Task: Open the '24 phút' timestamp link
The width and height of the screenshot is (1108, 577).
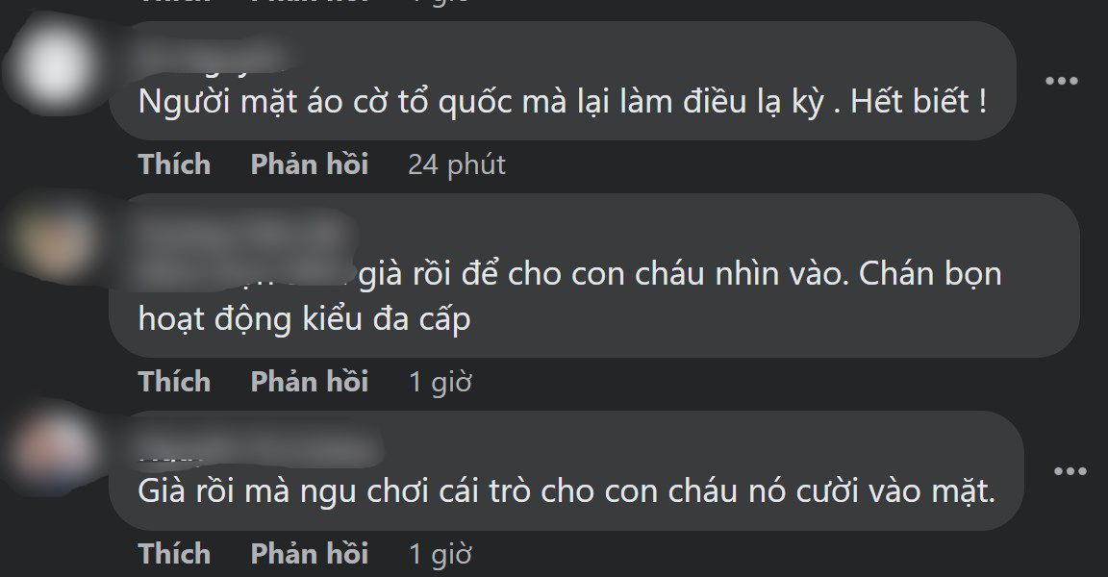Action: click(x=457, y=164)
